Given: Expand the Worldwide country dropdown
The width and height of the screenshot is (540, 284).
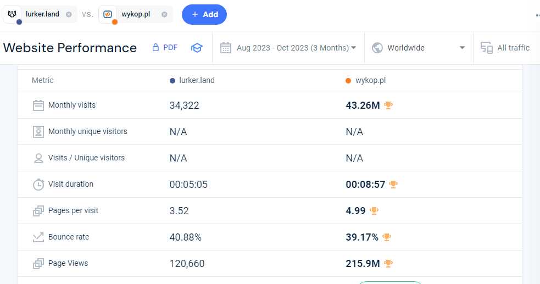Looking at the screenshot, I should (419, 48).
